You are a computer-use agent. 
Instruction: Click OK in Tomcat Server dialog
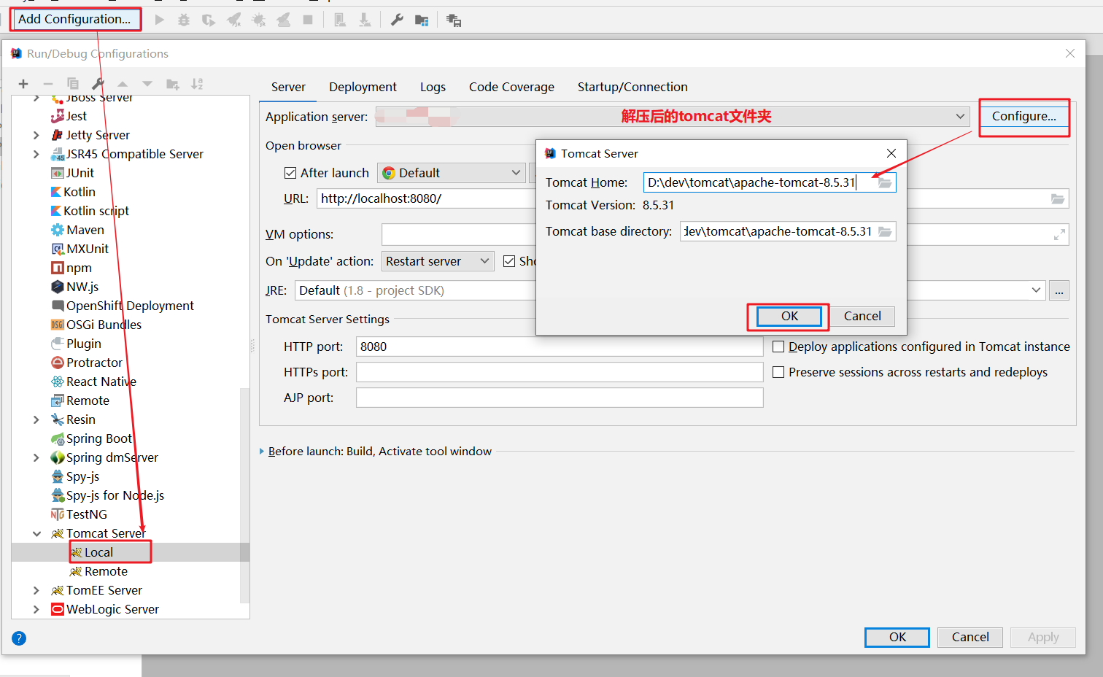click(x=789, y=316)
